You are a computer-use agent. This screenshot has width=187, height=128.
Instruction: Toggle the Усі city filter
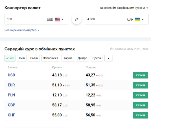[x=10, y=58]
